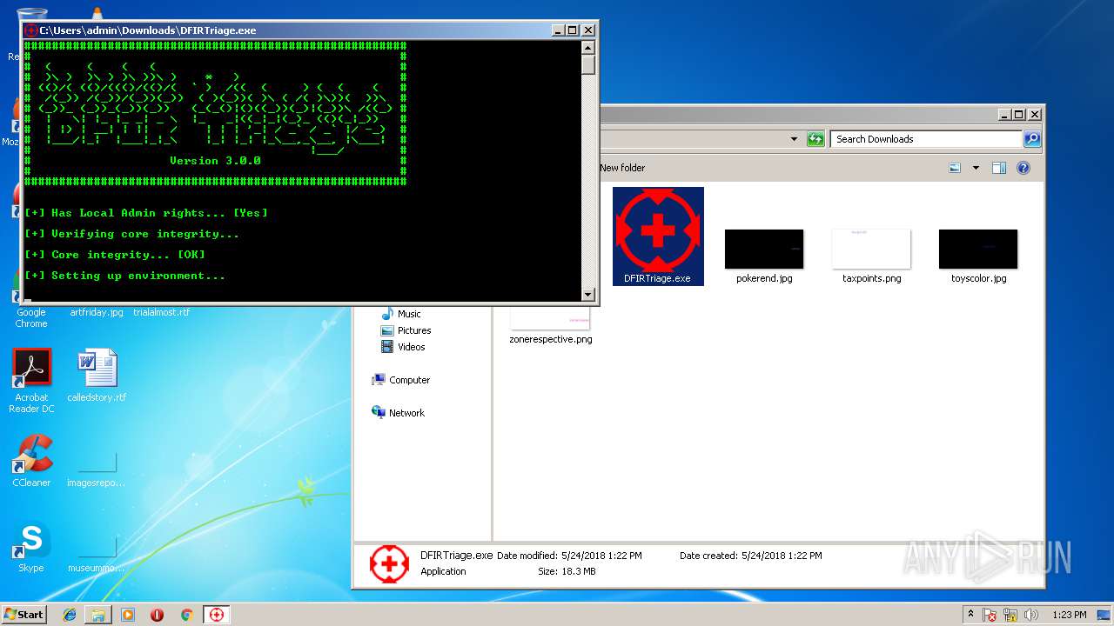The image size is (1114, 626).
Task: Open Explorer help icon
Action: (1023, 168)
